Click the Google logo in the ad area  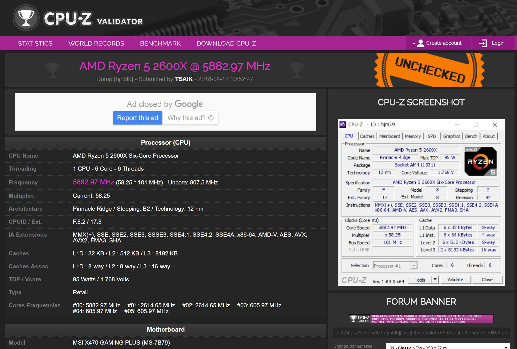(189, 104)
